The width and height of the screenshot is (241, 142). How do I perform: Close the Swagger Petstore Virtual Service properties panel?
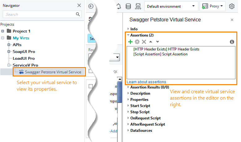tap(232, 20)
